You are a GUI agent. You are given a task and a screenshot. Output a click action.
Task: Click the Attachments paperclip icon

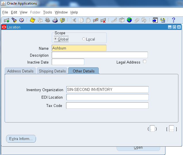(x=137, y=20)
